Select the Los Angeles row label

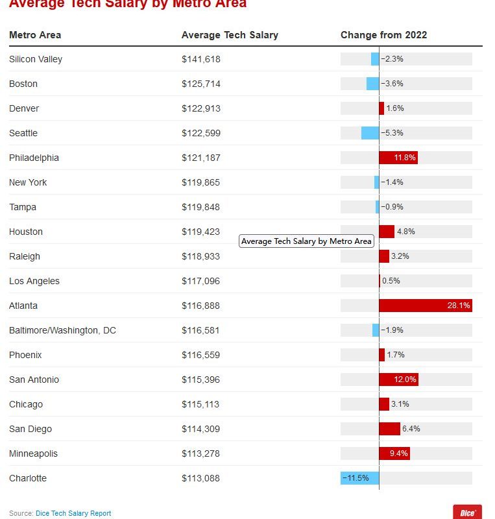tap(34, 281)
